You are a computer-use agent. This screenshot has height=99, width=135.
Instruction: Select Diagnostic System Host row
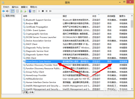coord(75,55)
